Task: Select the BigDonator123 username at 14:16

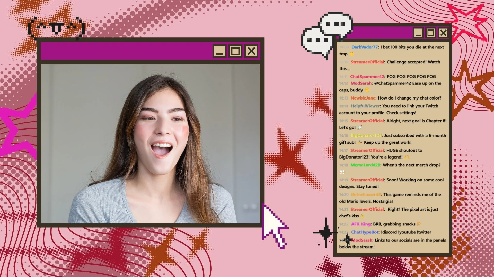Action: 366,135
